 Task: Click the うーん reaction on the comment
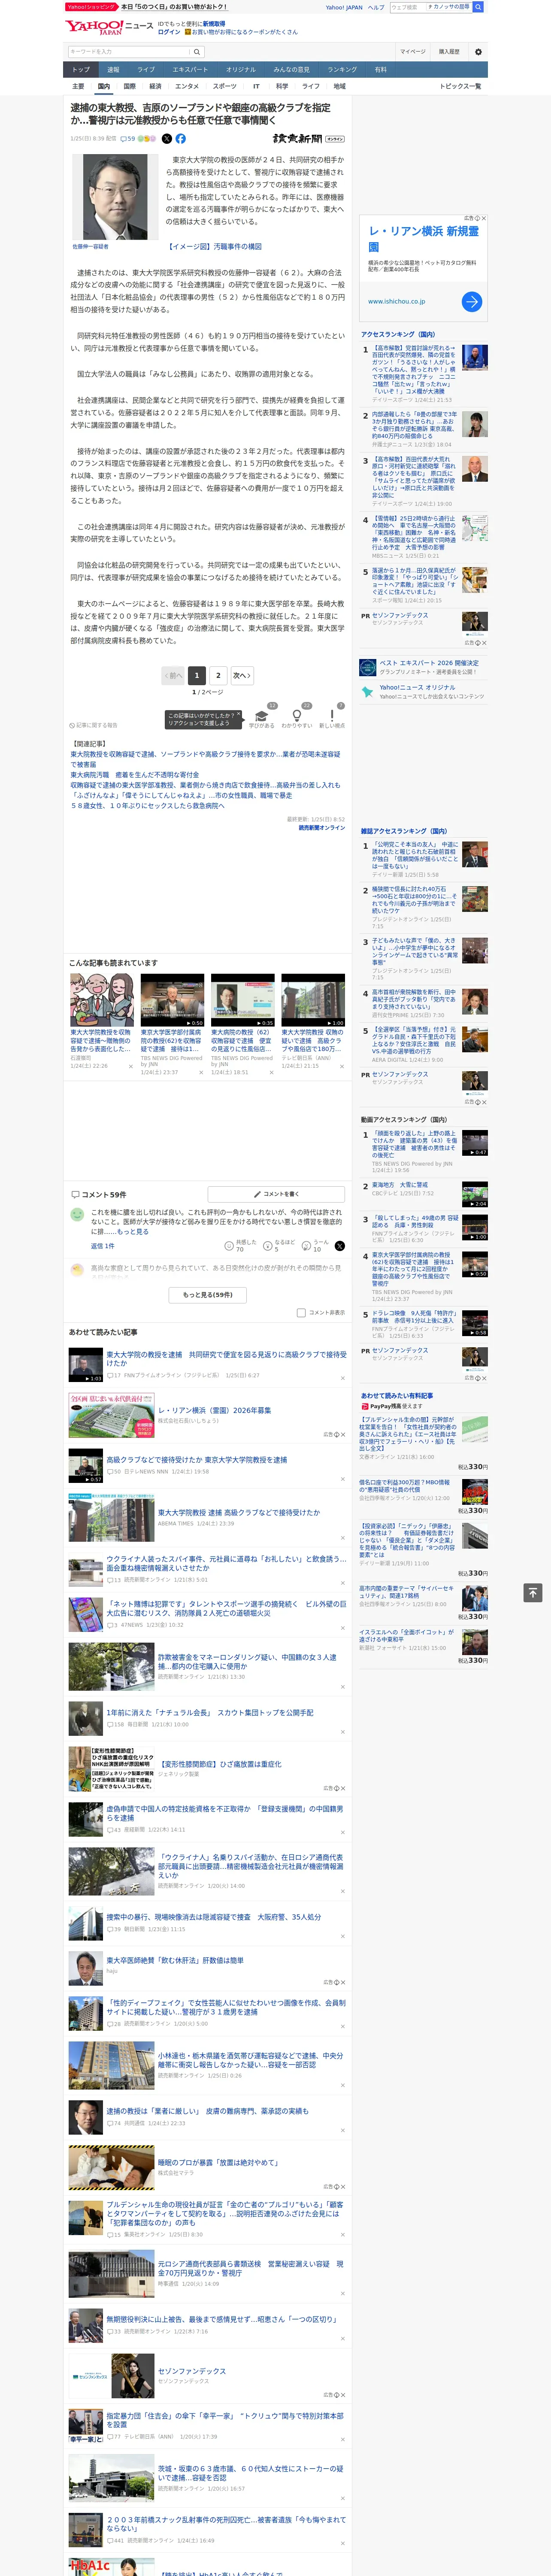pos(307,1246)
